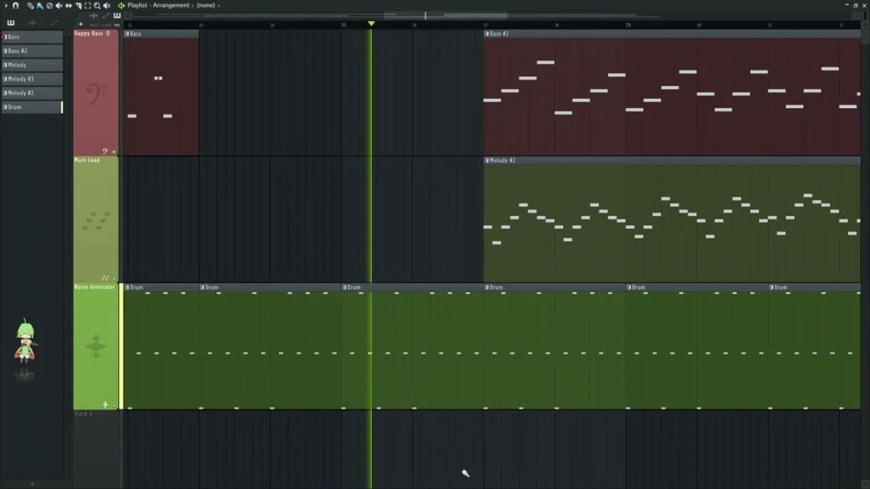
Task: Toggle pattern clips filter in picker panel
Action: (x=11, y=22)
